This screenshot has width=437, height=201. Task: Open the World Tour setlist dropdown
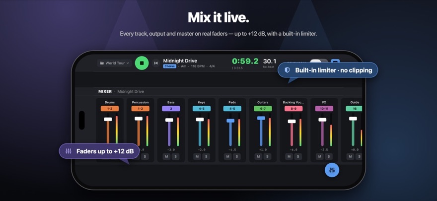pyautogui.click(x=115, y=63)
